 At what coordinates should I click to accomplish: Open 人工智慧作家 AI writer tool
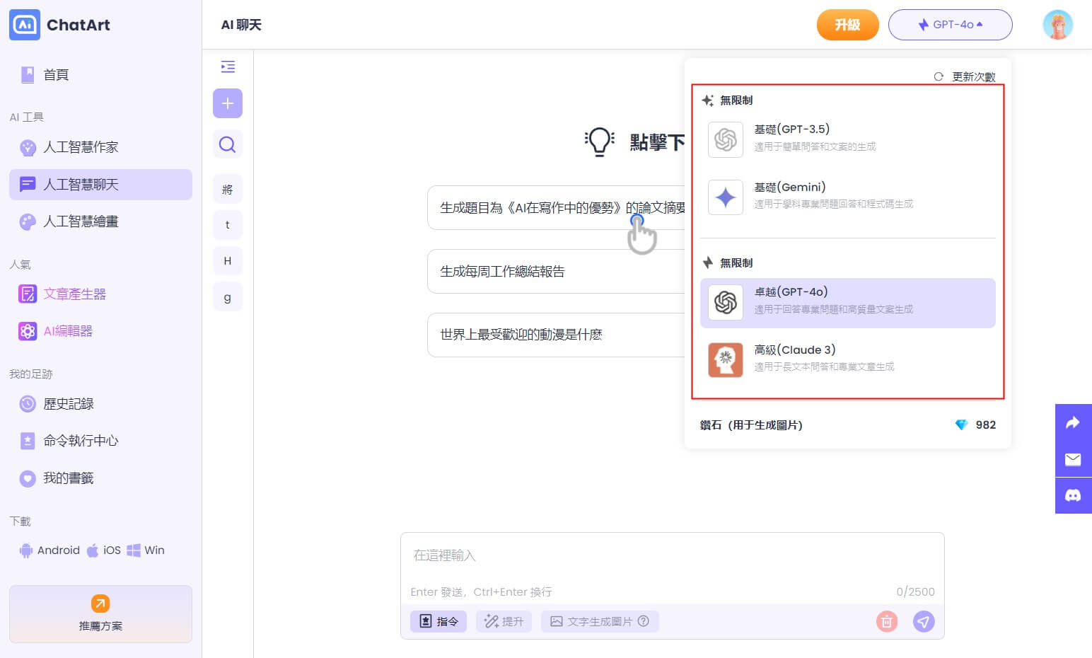click(100, 147)
